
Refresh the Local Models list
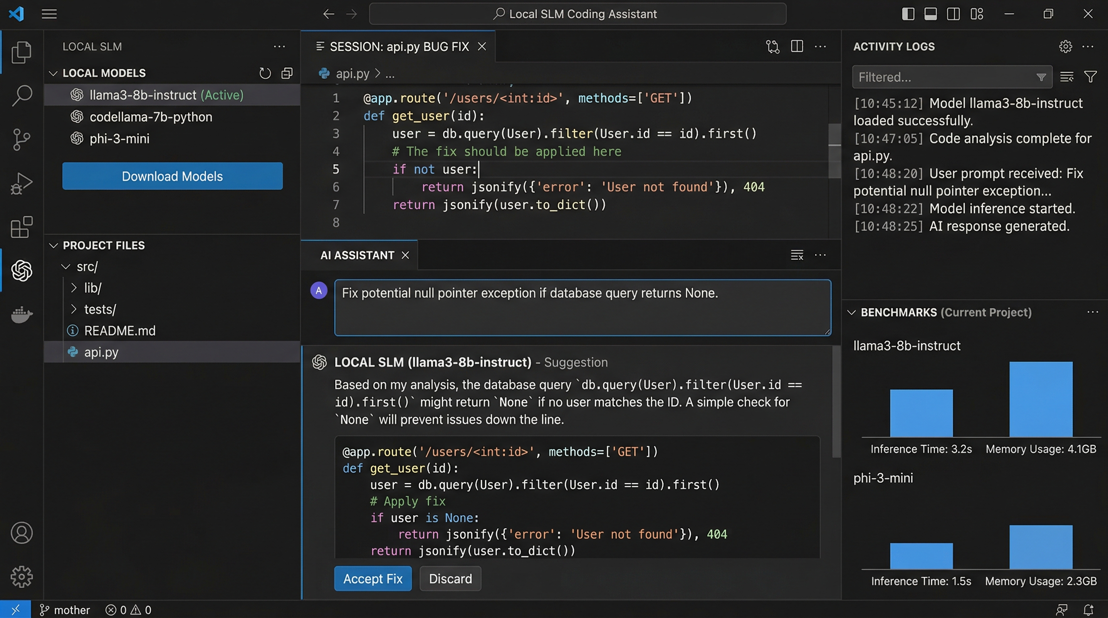coord(265,73)
